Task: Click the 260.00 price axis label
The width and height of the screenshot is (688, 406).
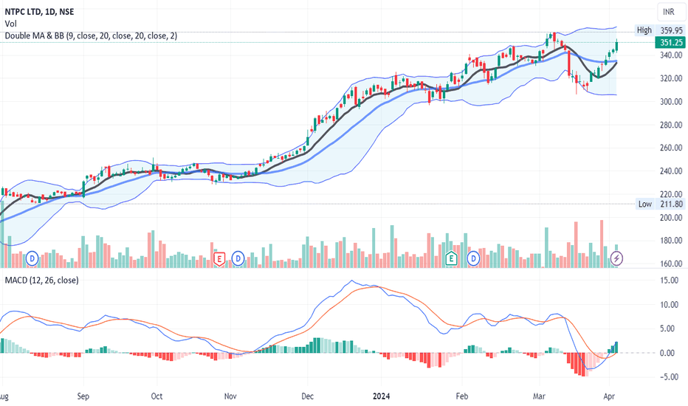Action: pos(671,148)
